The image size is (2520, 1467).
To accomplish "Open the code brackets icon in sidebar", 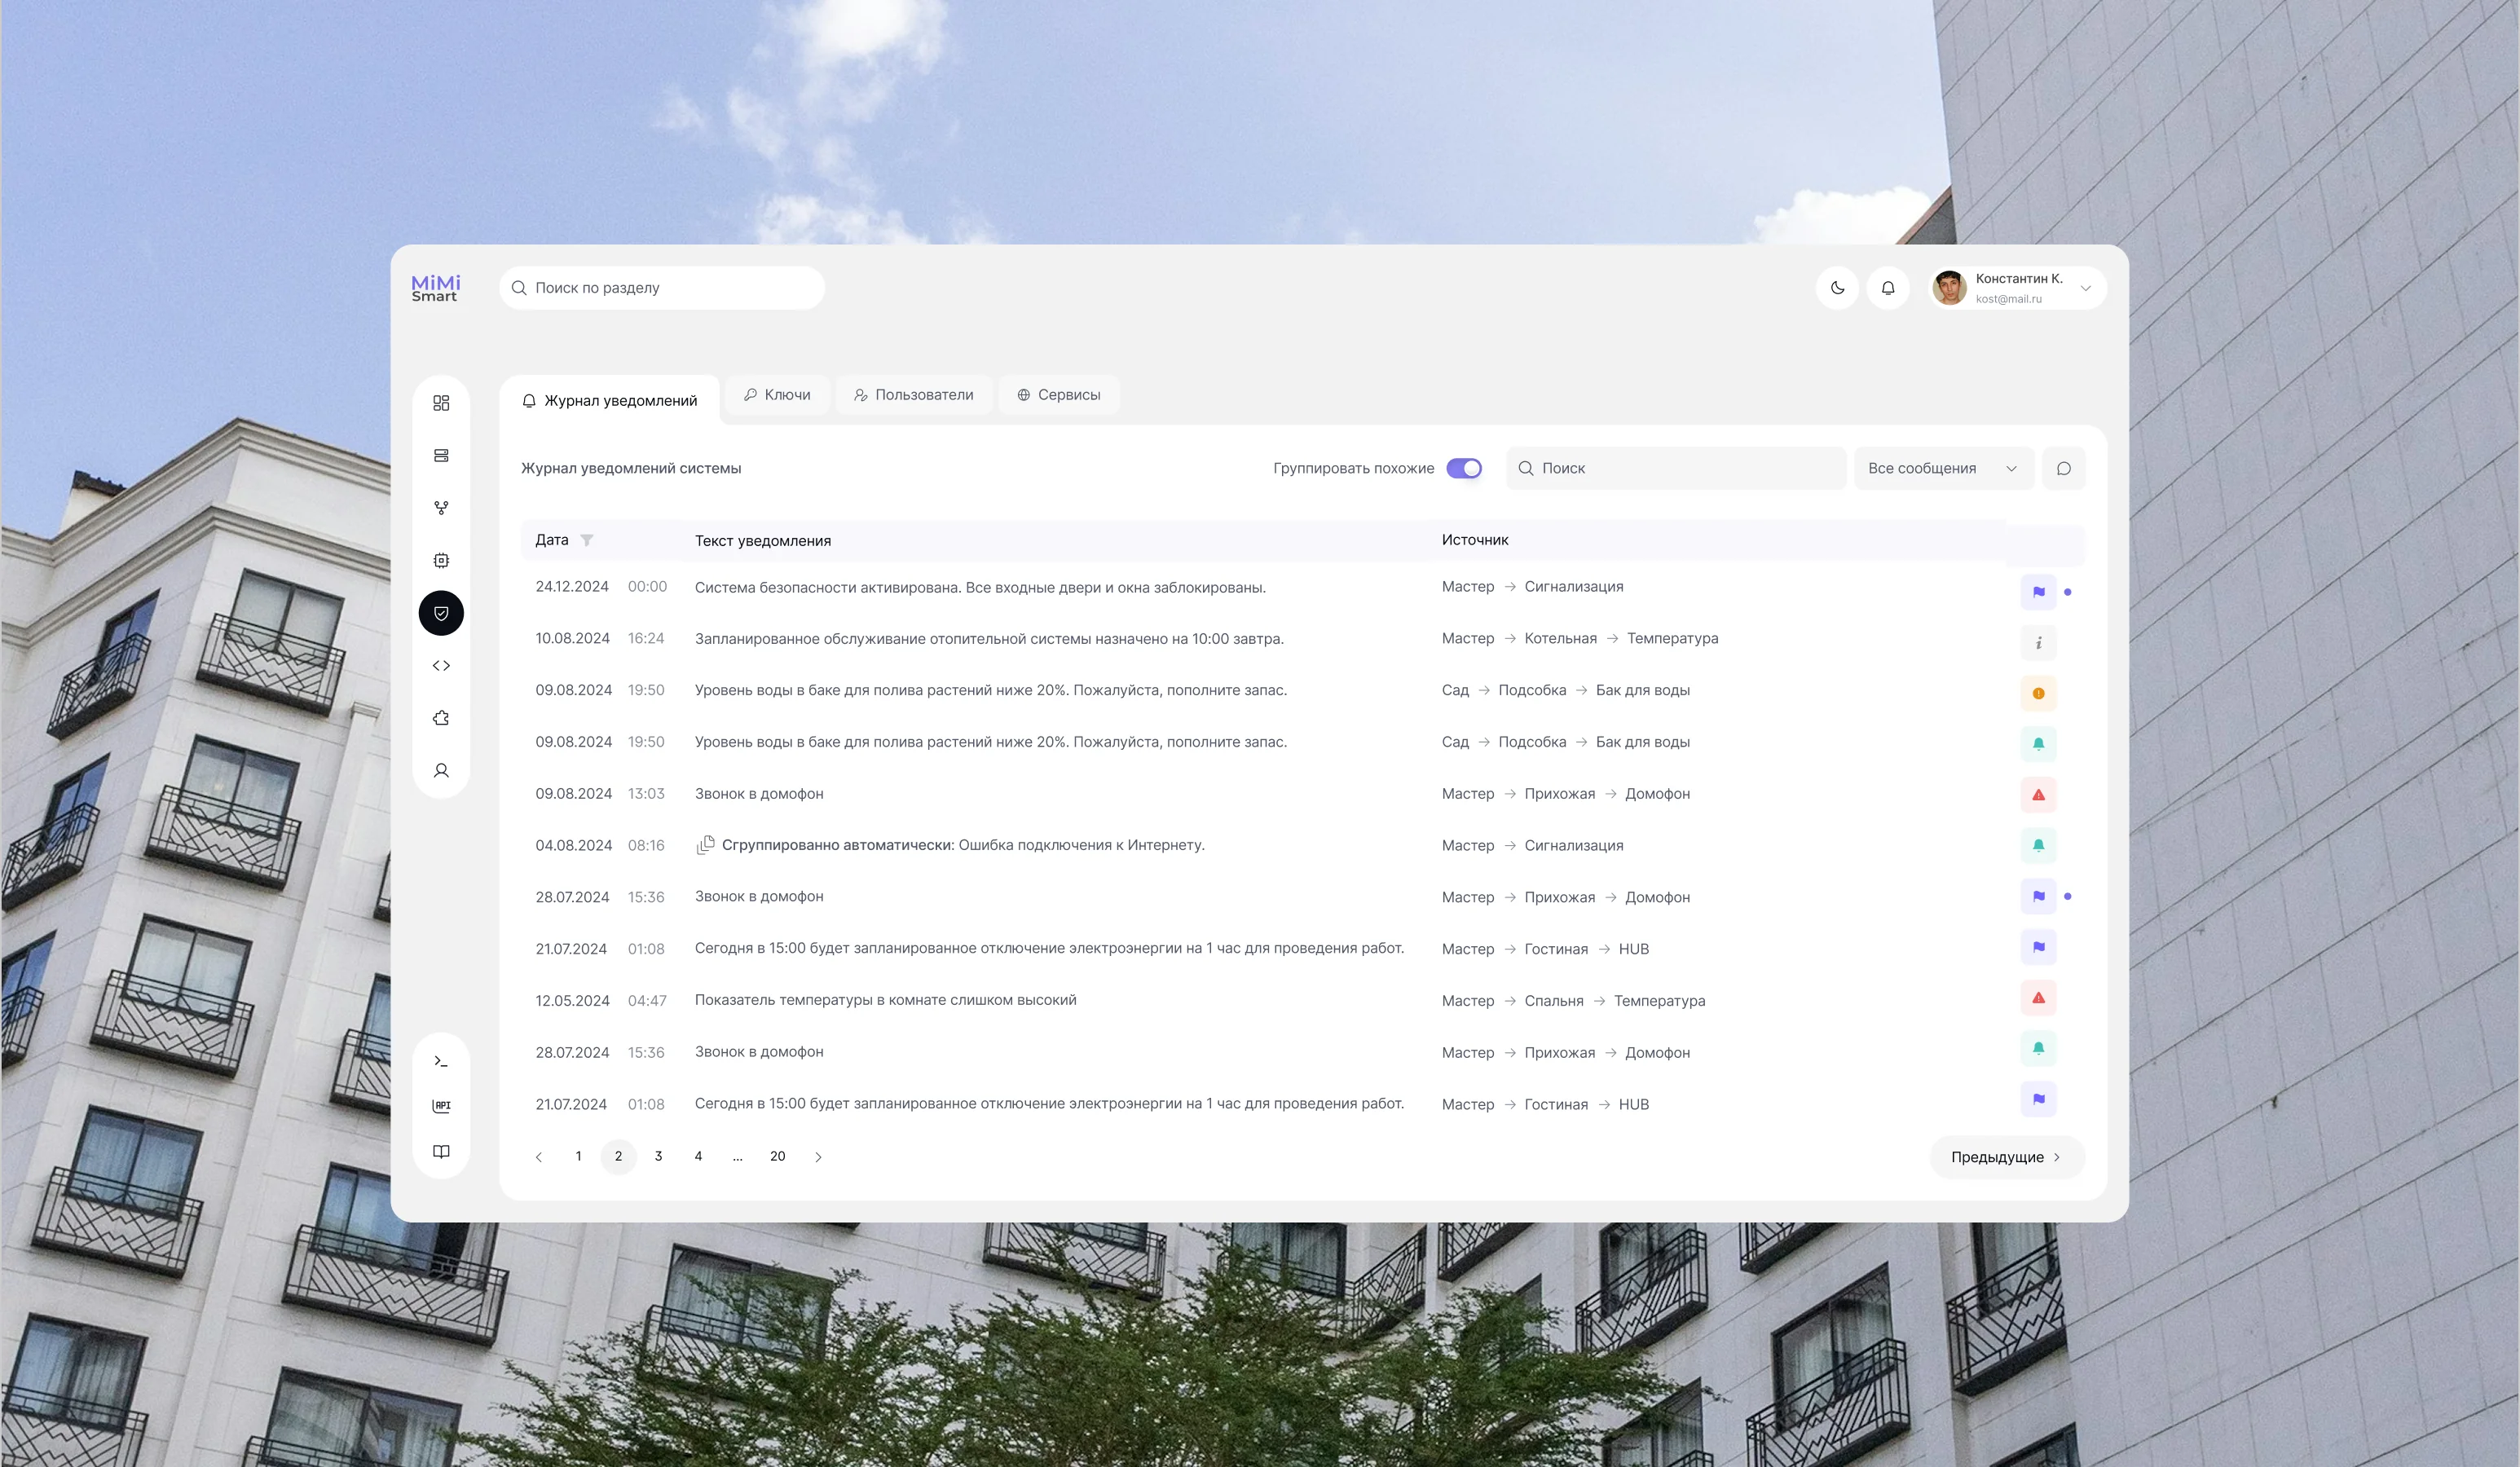I will [441, 666].
